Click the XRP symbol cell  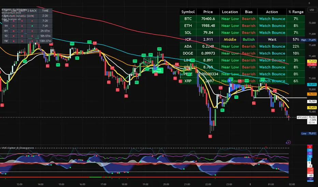click(188, 81)
